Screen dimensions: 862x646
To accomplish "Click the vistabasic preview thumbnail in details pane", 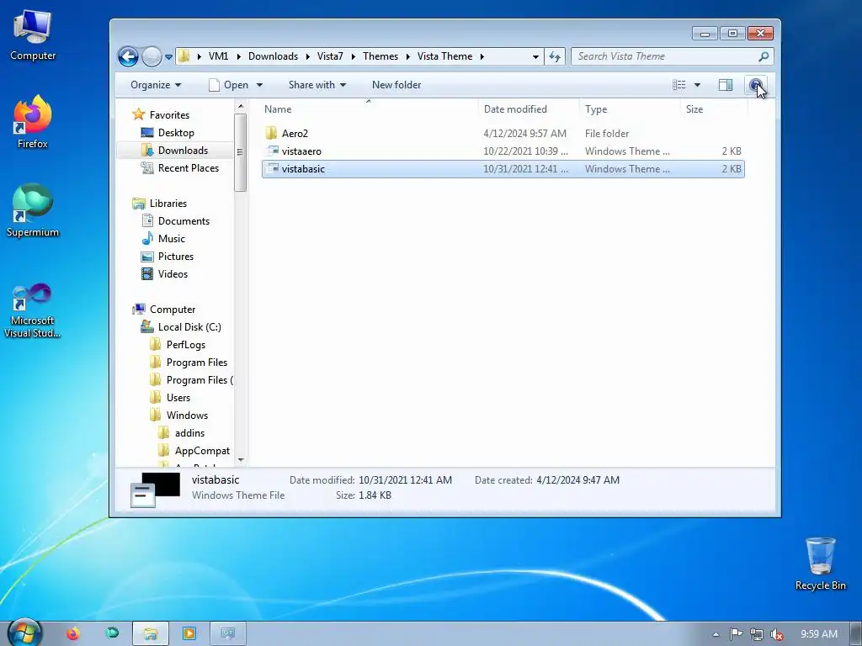I will point(155,490).
